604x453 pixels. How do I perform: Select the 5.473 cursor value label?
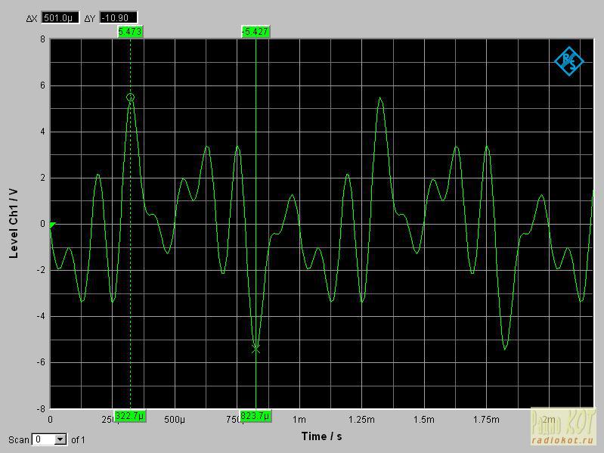pos(130,32)
